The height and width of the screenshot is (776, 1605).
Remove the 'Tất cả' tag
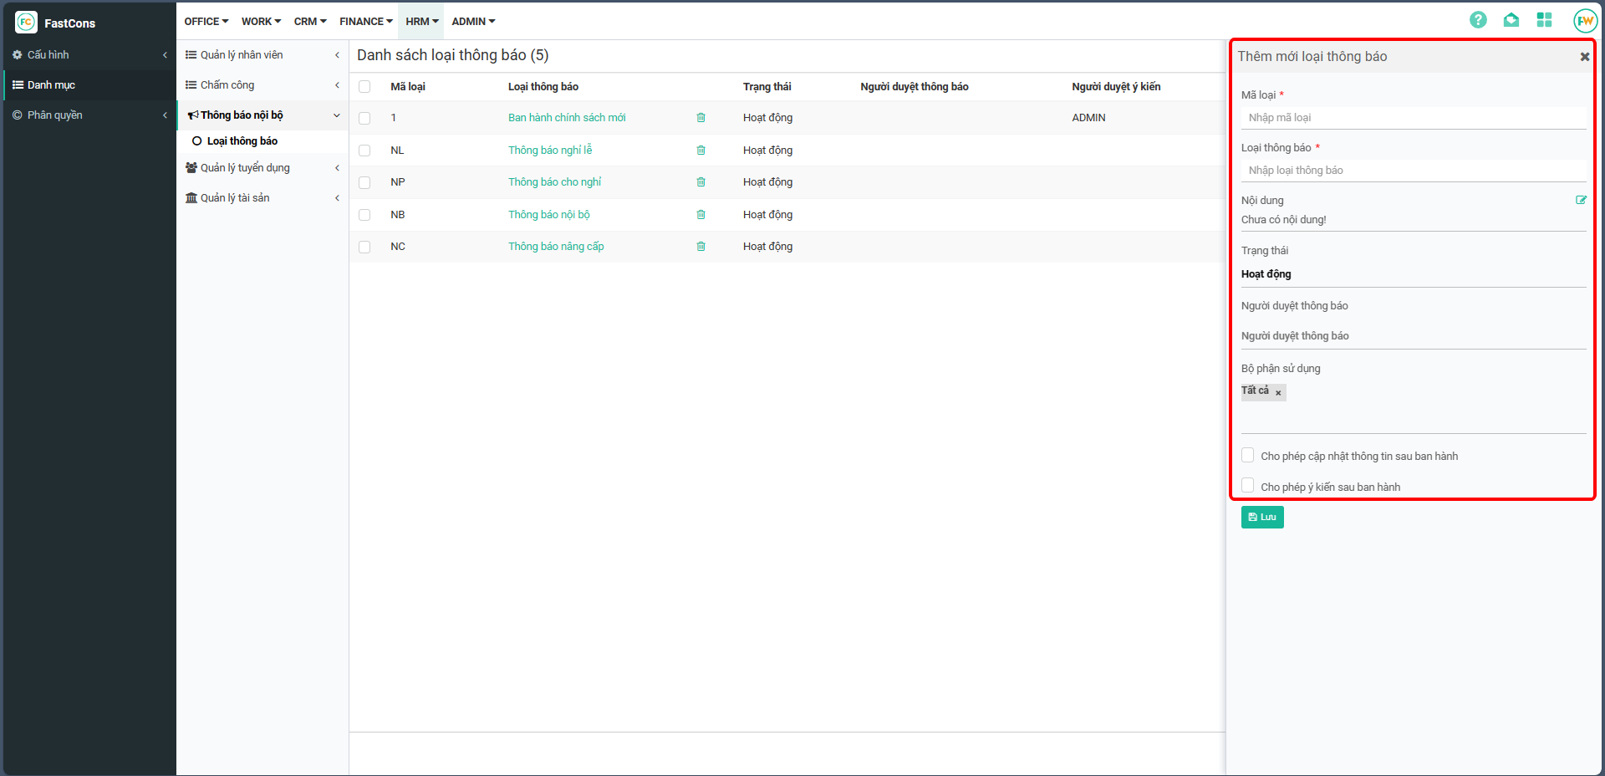(x=1278, y=393)
